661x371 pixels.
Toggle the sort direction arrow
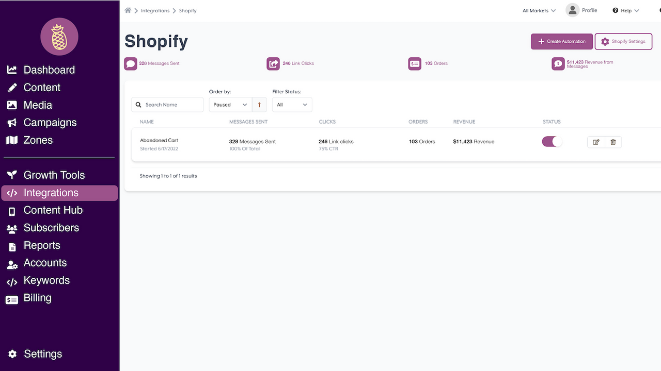(259, 104)
